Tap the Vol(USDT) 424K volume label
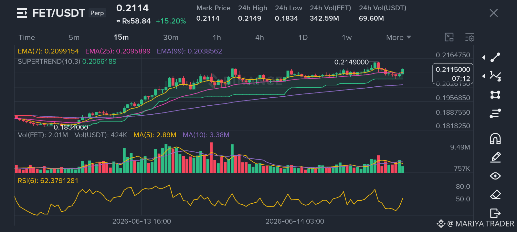The height and width of the screenshot is (232, 517). click(101, 135)
